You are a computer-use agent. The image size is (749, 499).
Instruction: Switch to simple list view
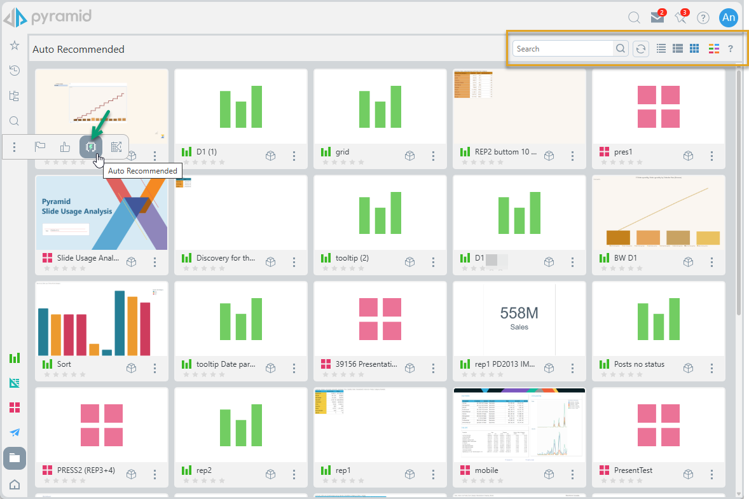661,49
